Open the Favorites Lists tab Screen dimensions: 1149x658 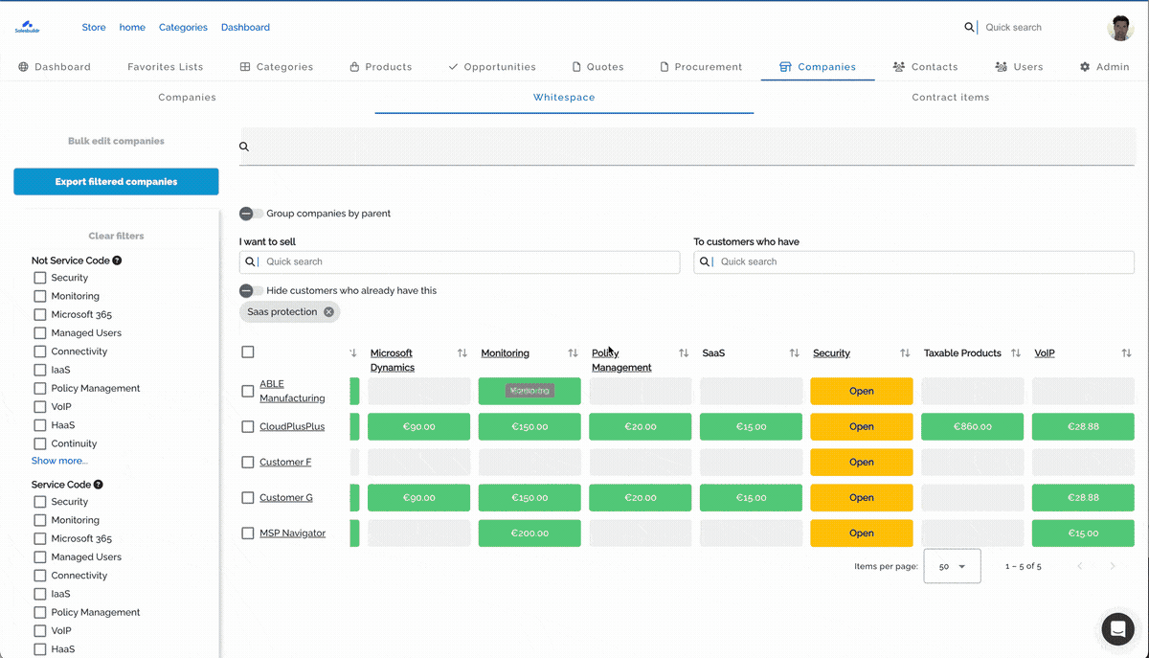pos(165,67)
